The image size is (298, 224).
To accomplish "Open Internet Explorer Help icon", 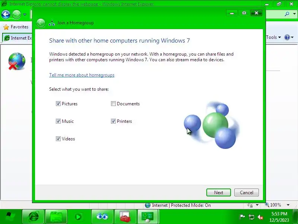I will click(x=287, y=37).
